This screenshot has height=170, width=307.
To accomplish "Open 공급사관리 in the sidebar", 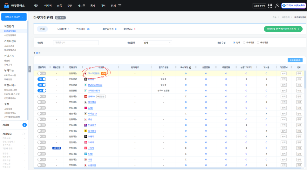I will coord(9,46).
